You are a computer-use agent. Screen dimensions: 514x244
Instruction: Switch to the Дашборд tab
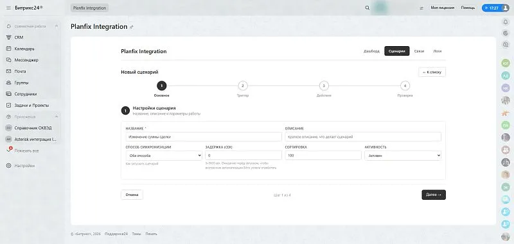(x=372, y=51)
